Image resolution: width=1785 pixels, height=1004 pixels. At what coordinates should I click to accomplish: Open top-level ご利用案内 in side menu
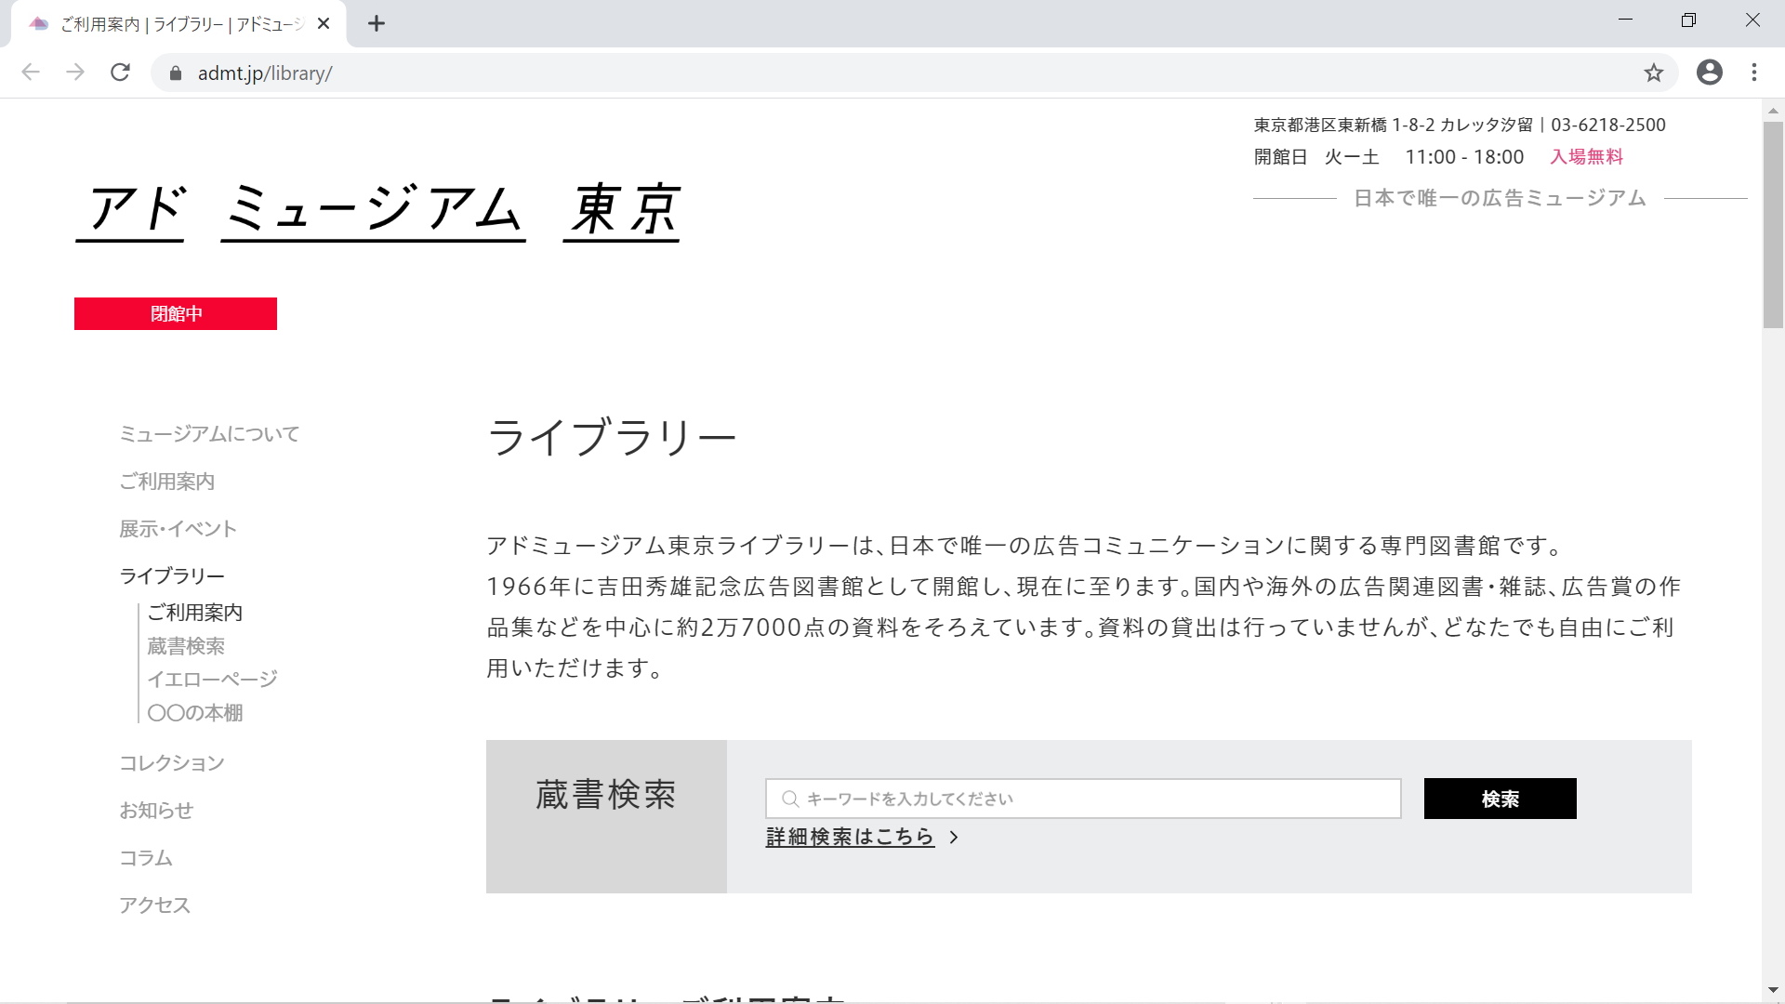[167, 482]
